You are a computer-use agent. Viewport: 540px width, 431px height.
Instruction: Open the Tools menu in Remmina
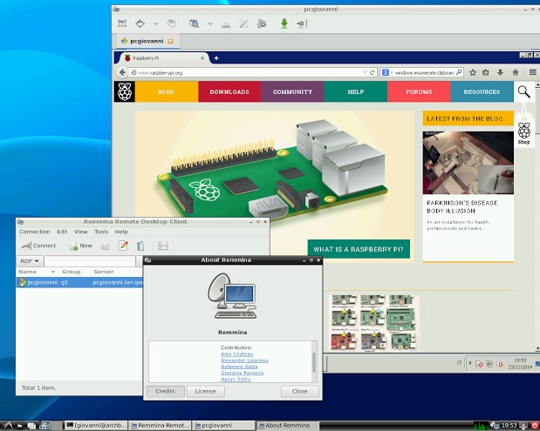click(x=101, y=232)
